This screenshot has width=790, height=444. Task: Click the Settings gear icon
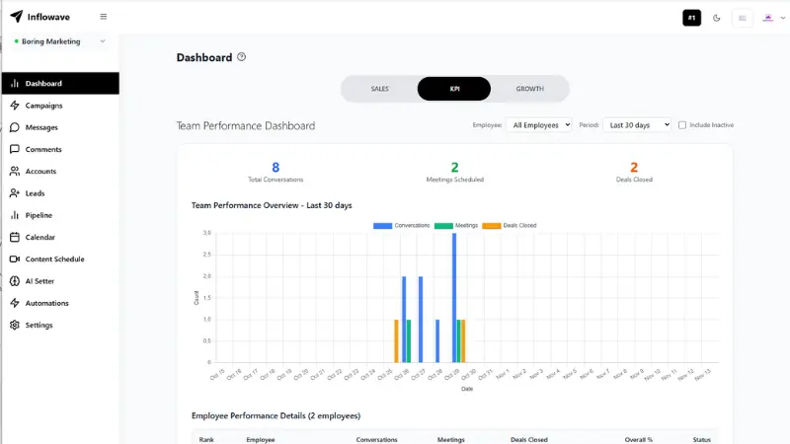(x=15, y=326)
